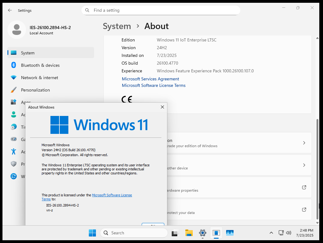The height and width of the screenshot is (243, 323).
Task: Open Microsoft Software License Terms in Settings
Action: [x=154, y=85]
